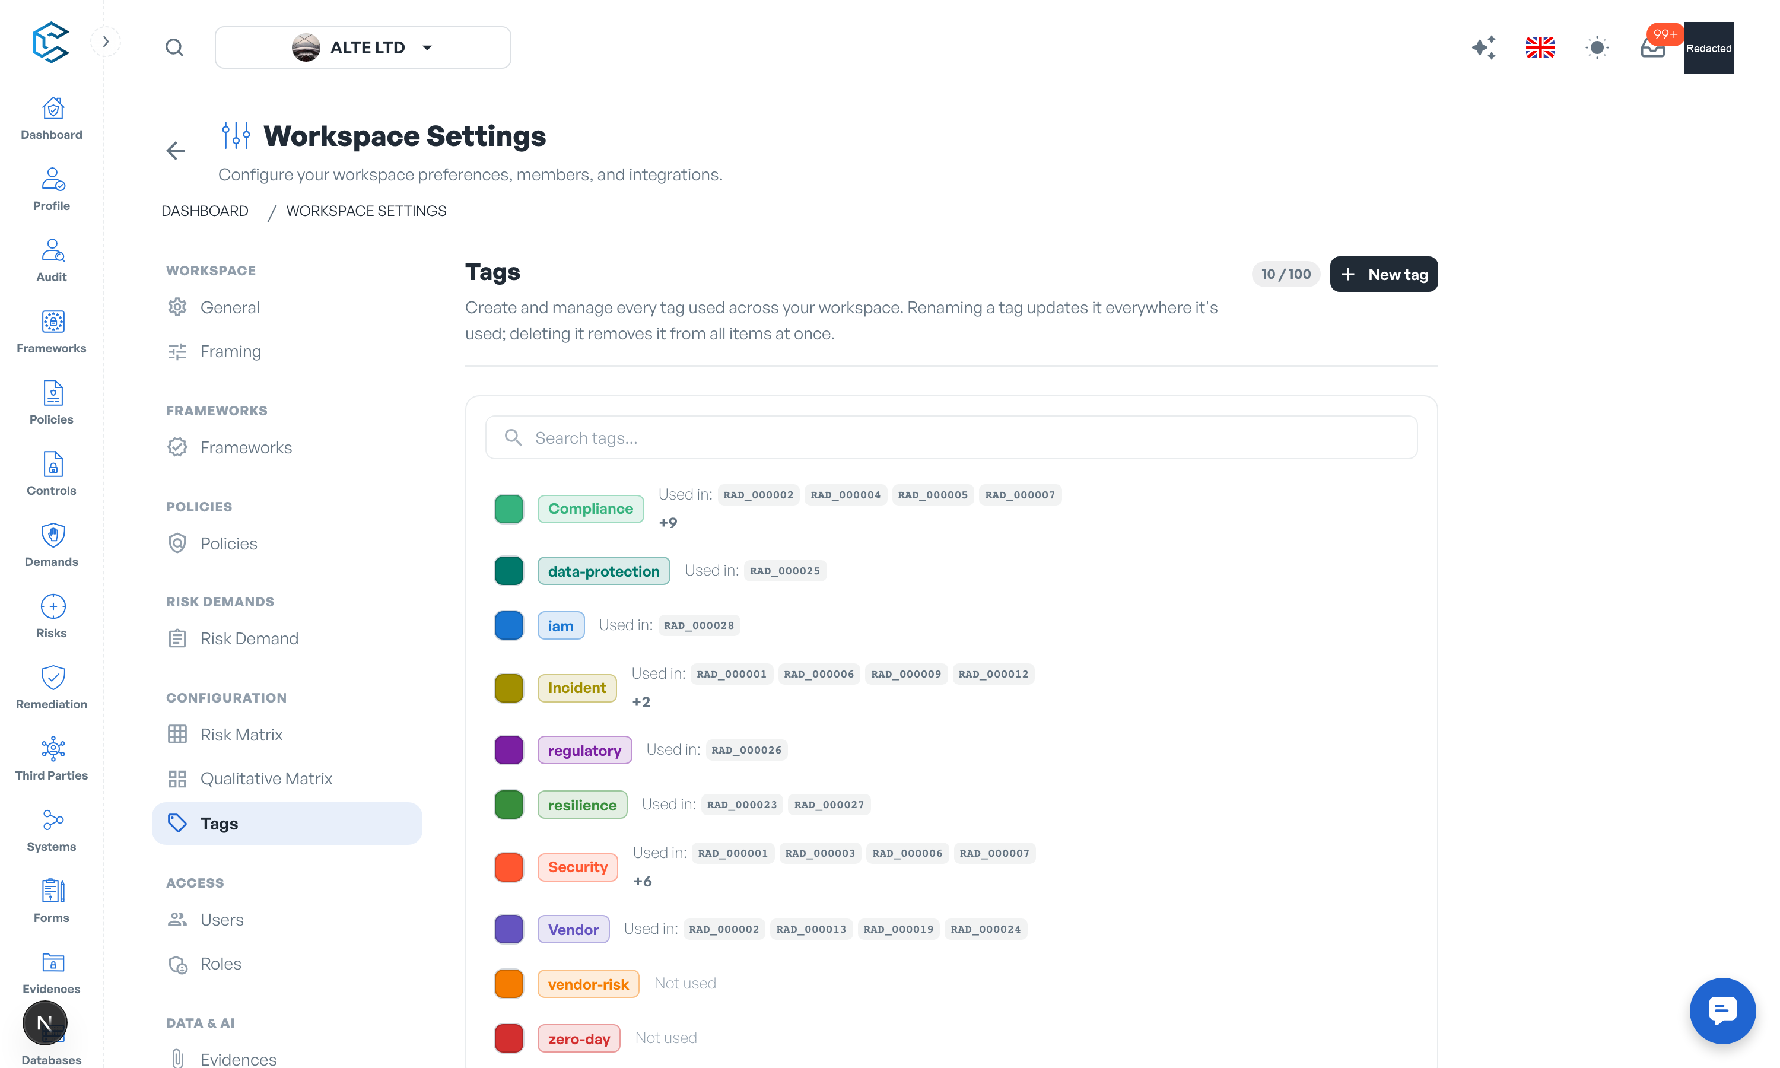1780x1068 pixels.
Task: Open the ALTE LTD workspace dropdown
Action: (x=363, y=47)
